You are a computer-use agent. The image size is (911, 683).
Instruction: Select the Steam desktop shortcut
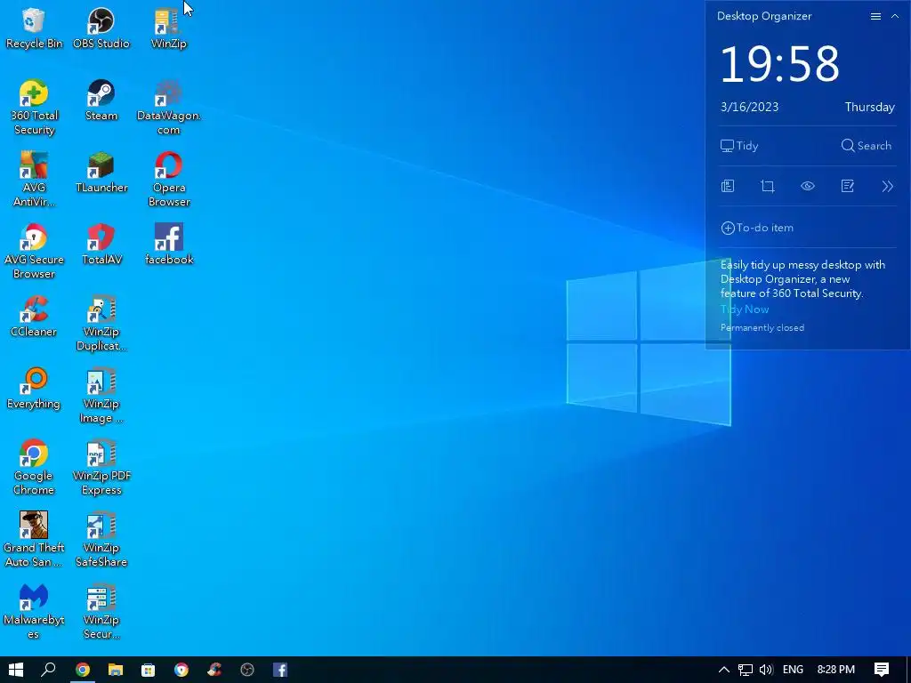(101, 100)
